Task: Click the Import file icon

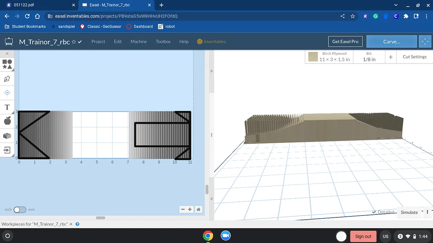Action: pyautogui.click(x=7, y=150)
